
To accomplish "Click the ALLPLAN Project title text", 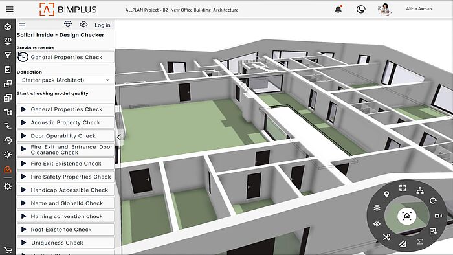I will 182,10.
